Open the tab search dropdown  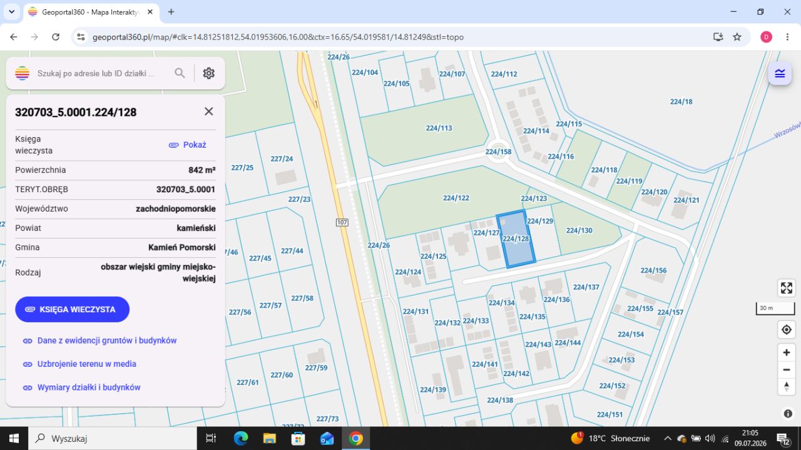pyautogui.click(x=11, y=12)
